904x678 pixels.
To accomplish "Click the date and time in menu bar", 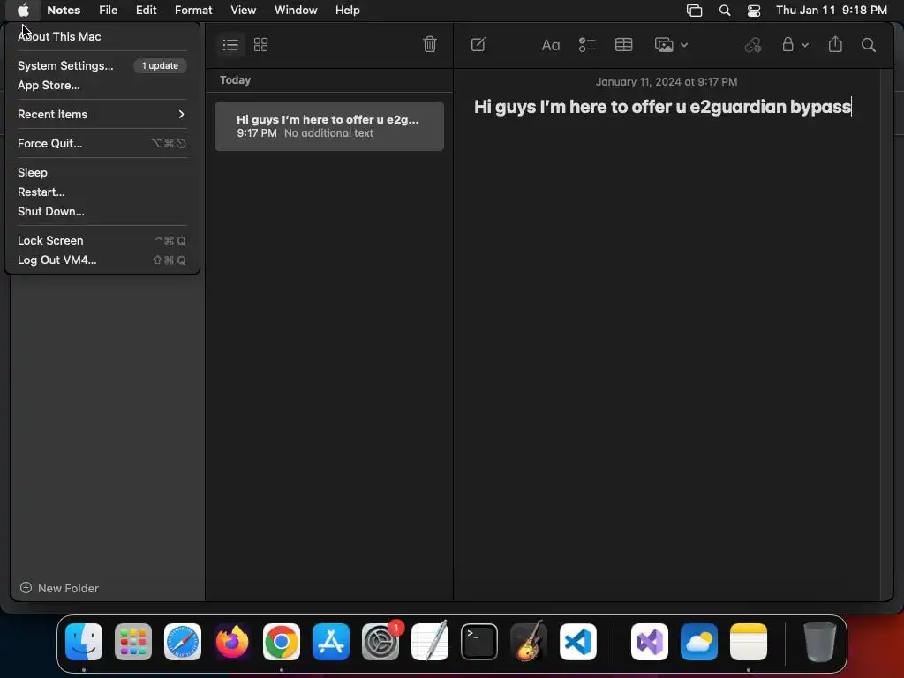I will [x=832, y=11].
